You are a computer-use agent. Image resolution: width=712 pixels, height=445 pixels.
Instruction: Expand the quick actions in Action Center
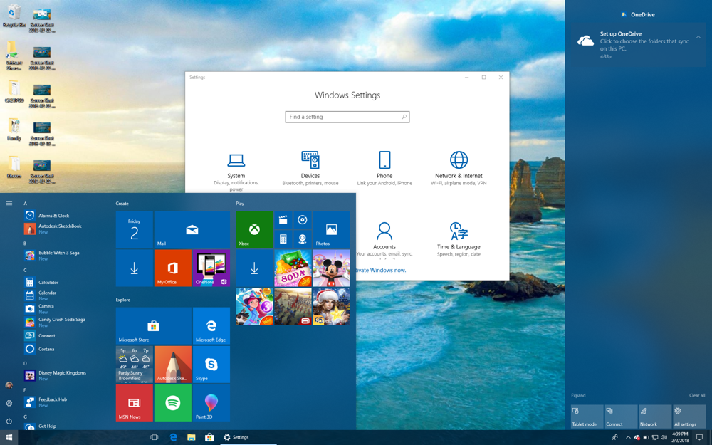pos(578,395)
